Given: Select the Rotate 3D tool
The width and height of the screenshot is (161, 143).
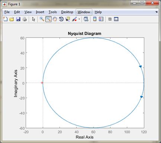Looking at the screenshot, I should (61, 19).
